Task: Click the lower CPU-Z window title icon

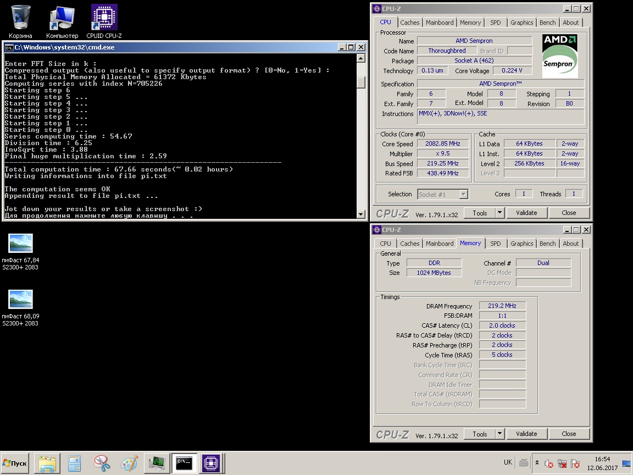Action: [x=376, y=229]
